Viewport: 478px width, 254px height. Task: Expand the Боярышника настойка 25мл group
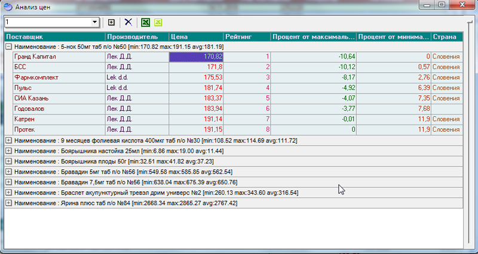[x=8, y=151]
